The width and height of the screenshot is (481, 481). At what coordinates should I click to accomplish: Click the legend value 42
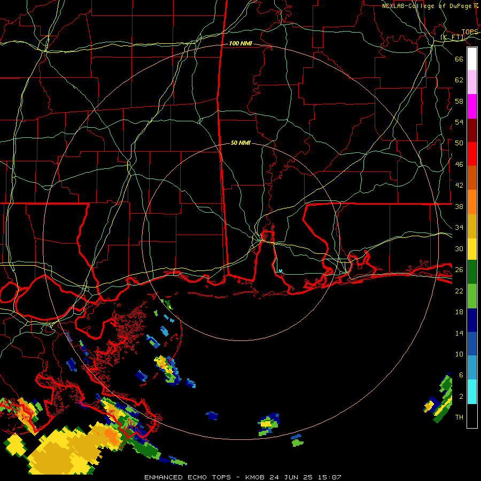(x=459, y=185)
